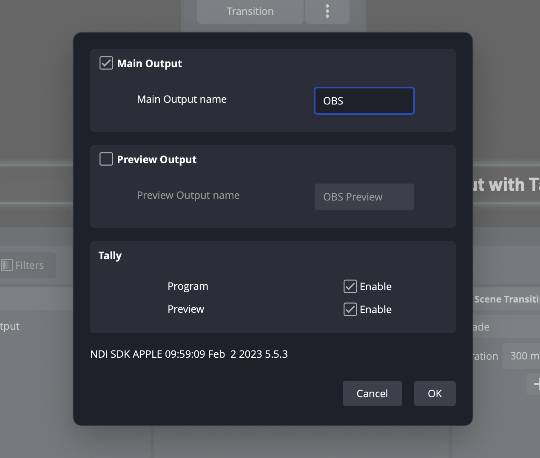
Task: Click the NDI SDK version text
Action: coord(189,354)
